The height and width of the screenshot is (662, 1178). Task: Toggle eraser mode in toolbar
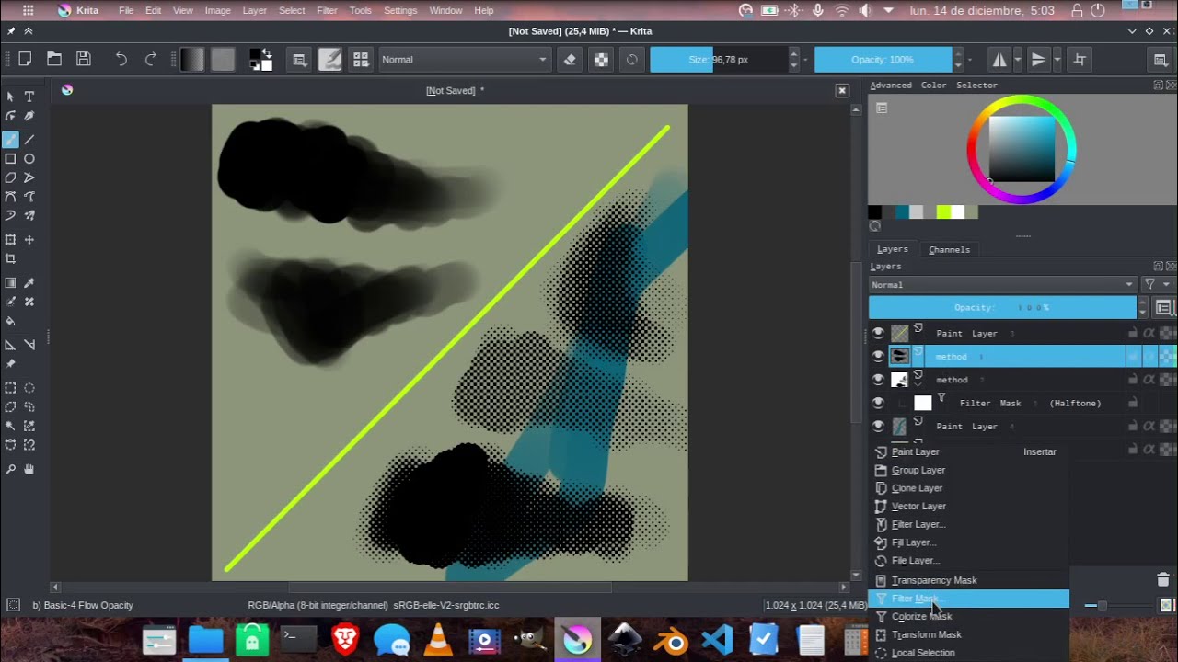click(x=570, y=60)
